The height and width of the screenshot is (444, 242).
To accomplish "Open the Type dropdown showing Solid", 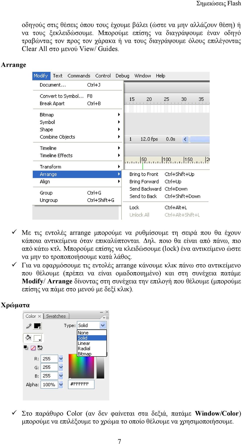I will (92, 325).
